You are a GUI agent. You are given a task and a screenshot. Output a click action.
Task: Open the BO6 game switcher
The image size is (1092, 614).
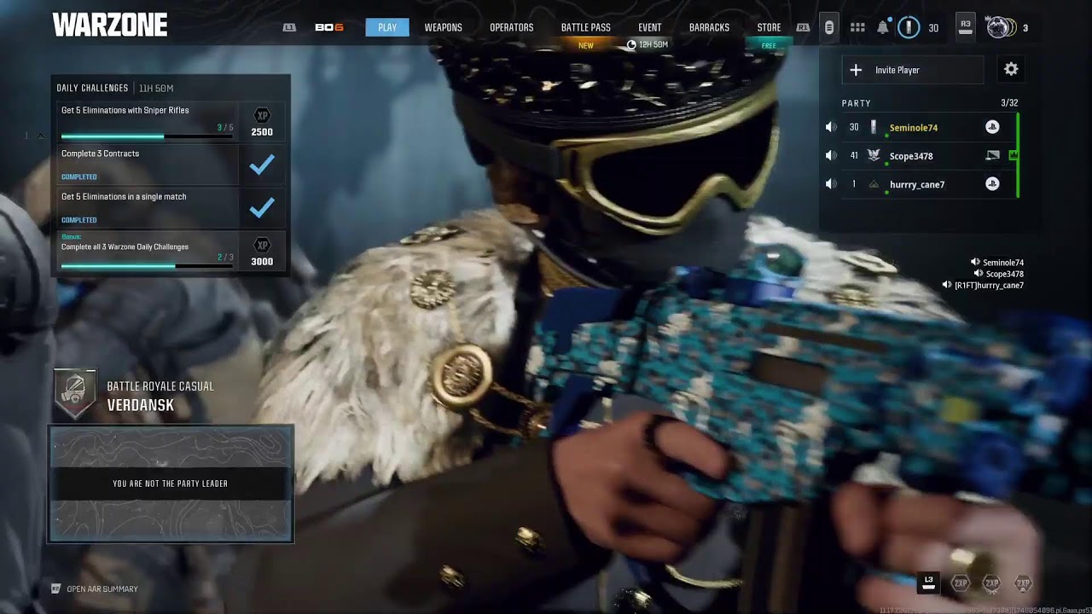point(328,27)
